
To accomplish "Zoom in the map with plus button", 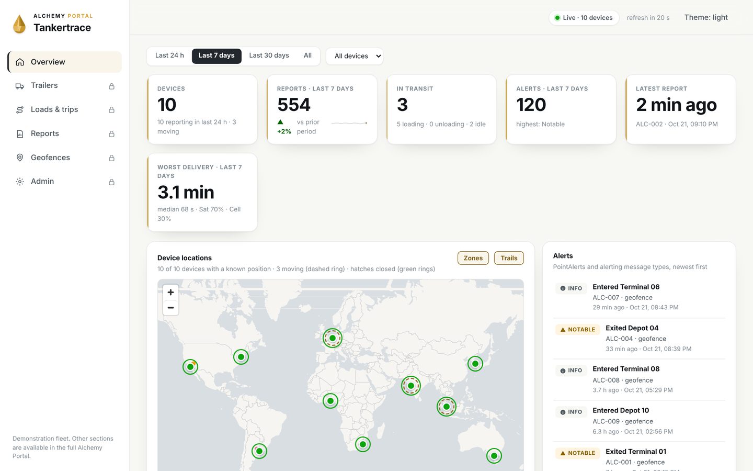I will coord(170,292).
